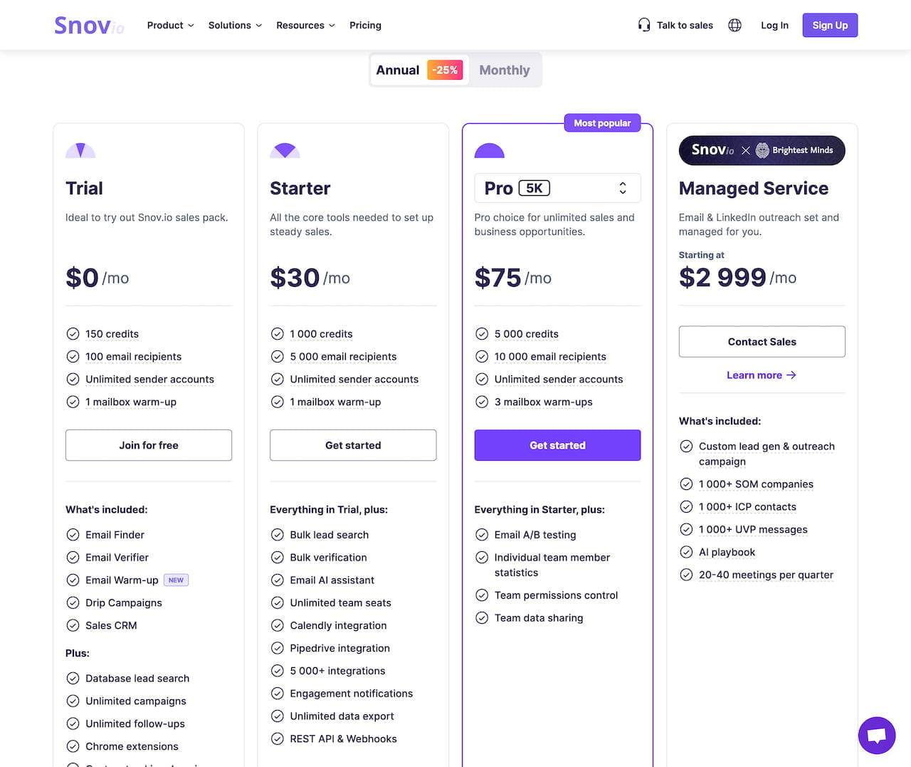Click the Pro plan semicircle icon
911x767 pixels.
pyautogui.click(x=489, y=150)
